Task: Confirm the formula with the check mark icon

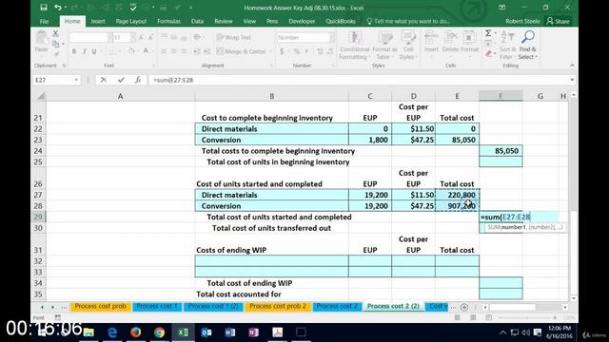Action: click(121, 80)
